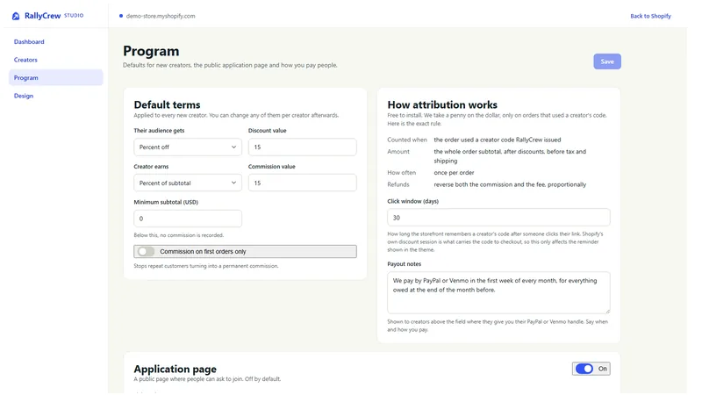The height and width of the screenshot is (395, 702).
Task: Click the Back to Shopify link
Action: pyautogui.click(x=650, y=16)
